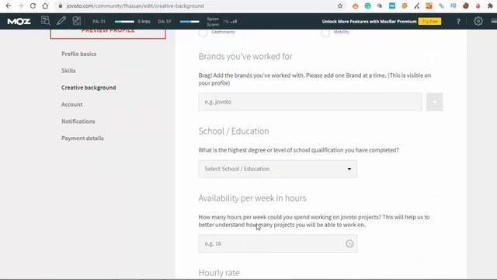Viewport: 497px width, 280px height.
Task: Open the blue M square extension
Action: 392,5
